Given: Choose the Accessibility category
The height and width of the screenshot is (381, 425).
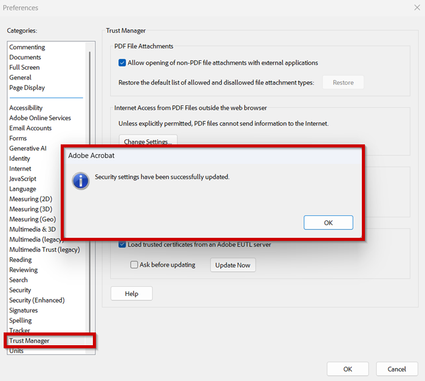Looking at the screenshot, I should (x=26, y=108).
